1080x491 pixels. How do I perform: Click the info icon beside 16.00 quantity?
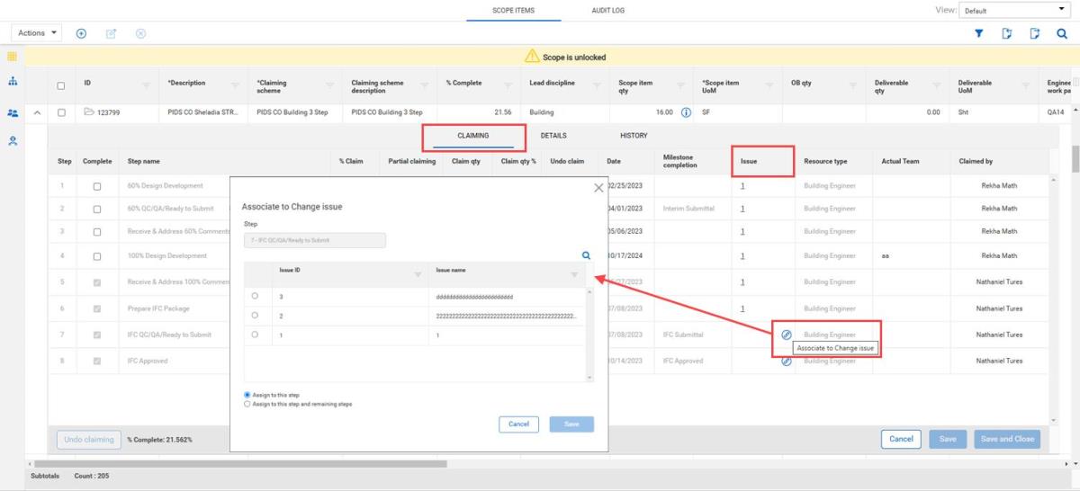tap(686, 112)
